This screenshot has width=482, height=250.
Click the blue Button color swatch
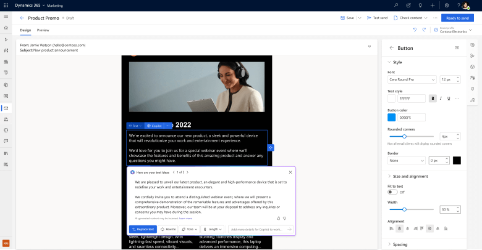click(392, 117)
